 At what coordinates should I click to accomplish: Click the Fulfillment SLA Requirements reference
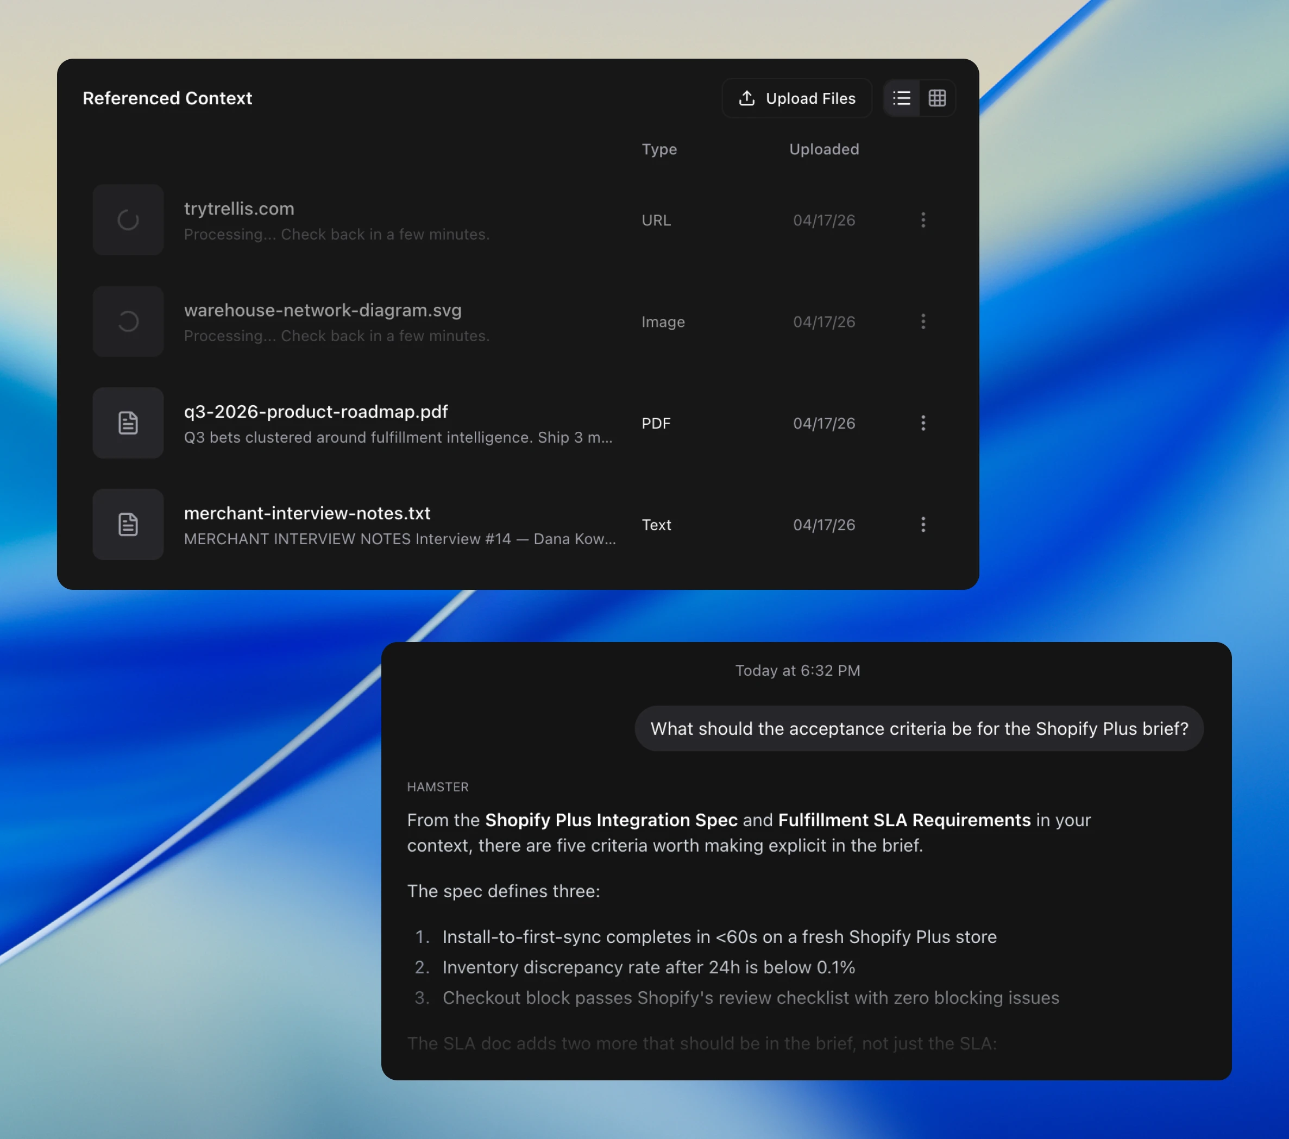[x=904, y=820]
